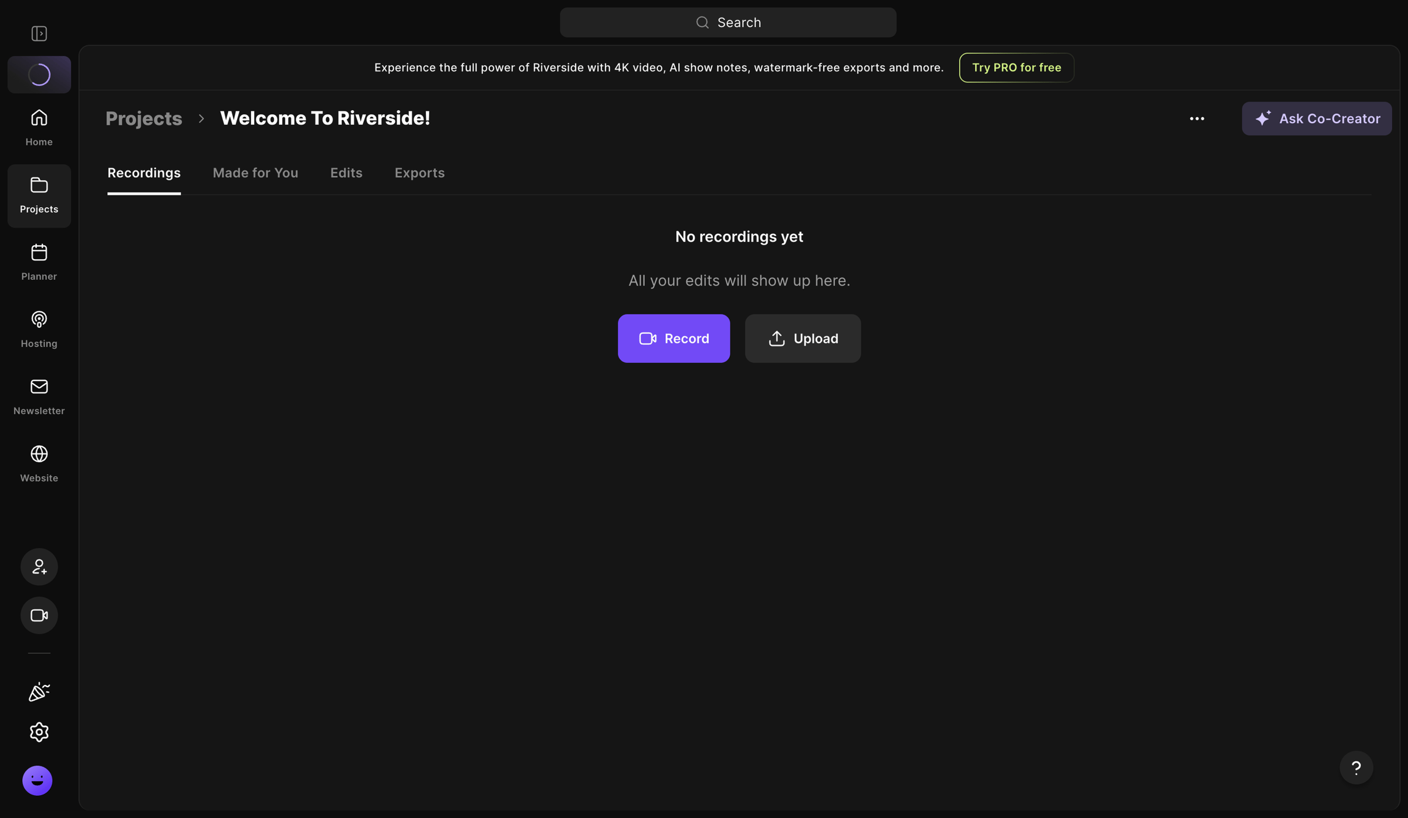
Task: Click the Record button
Action: coord(673,338)
